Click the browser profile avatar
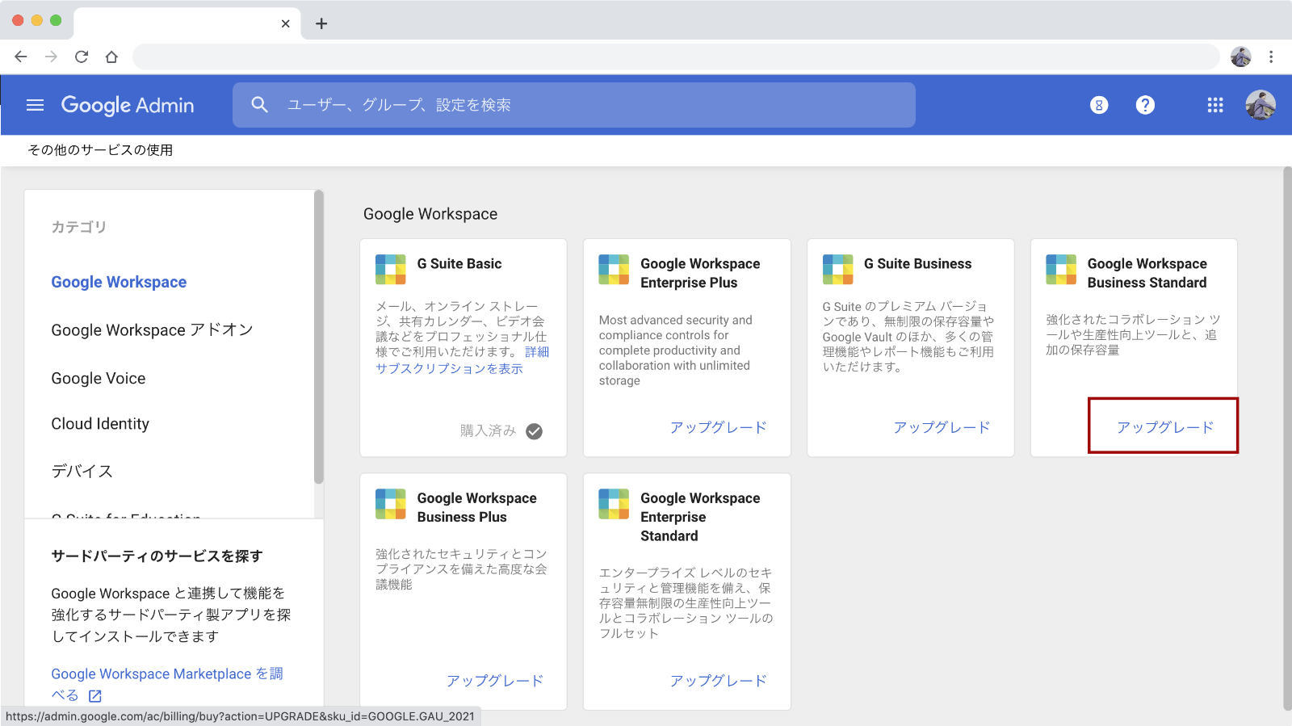The width and height of the screenshot is (1292, 726). pos(1241,57)
